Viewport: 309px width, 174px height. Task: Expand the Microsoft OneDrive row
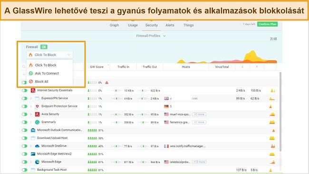click(x=31, y=146)
